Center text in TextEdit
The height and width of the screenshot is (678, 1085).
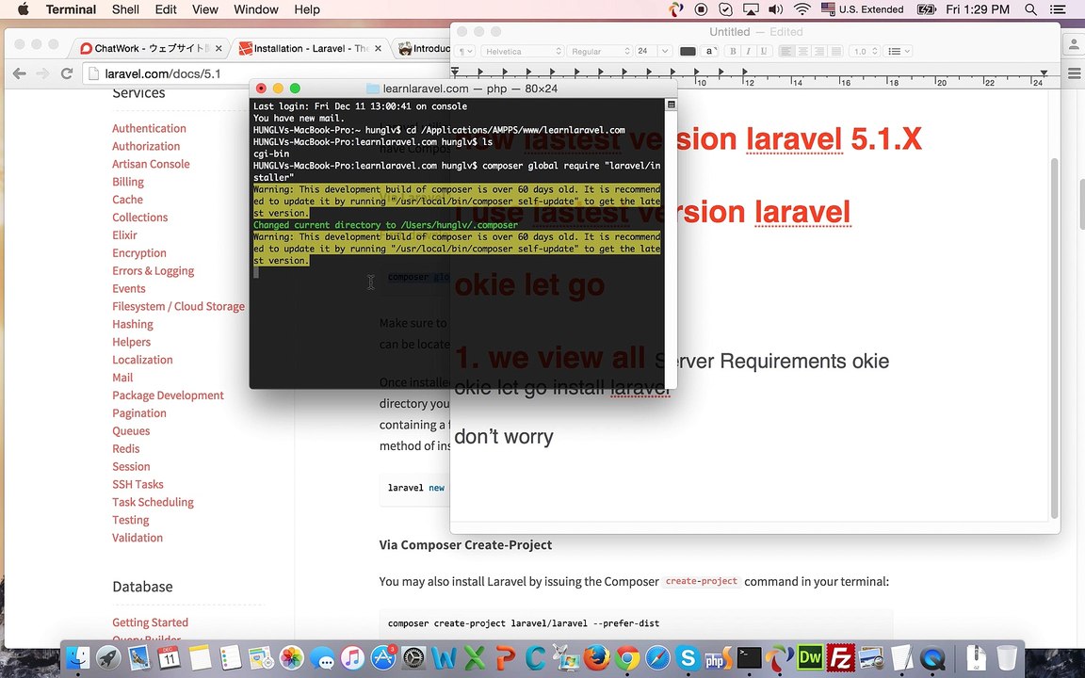[x=802, y=51]
